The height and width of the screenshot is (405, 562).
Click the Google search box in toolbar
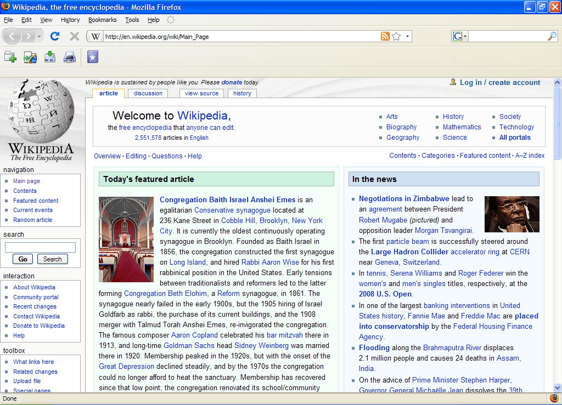coord(508,36)
